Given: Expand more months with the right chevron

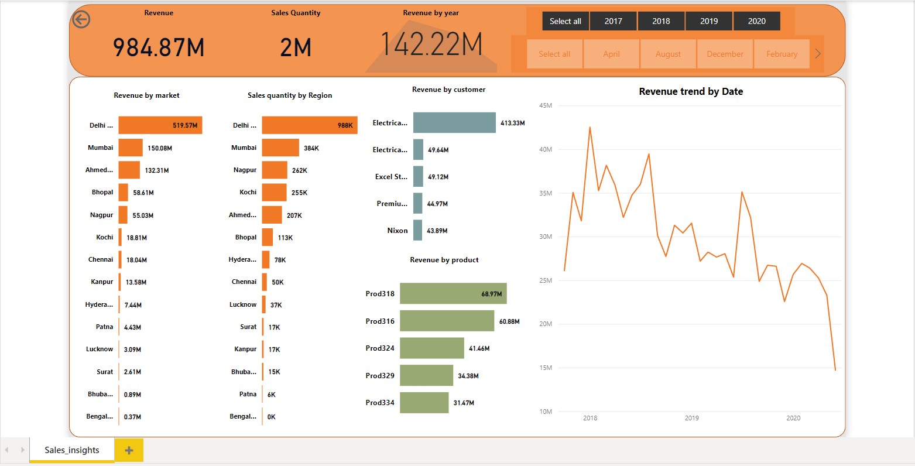Looking at the screenshot, I should pos(817,53).
